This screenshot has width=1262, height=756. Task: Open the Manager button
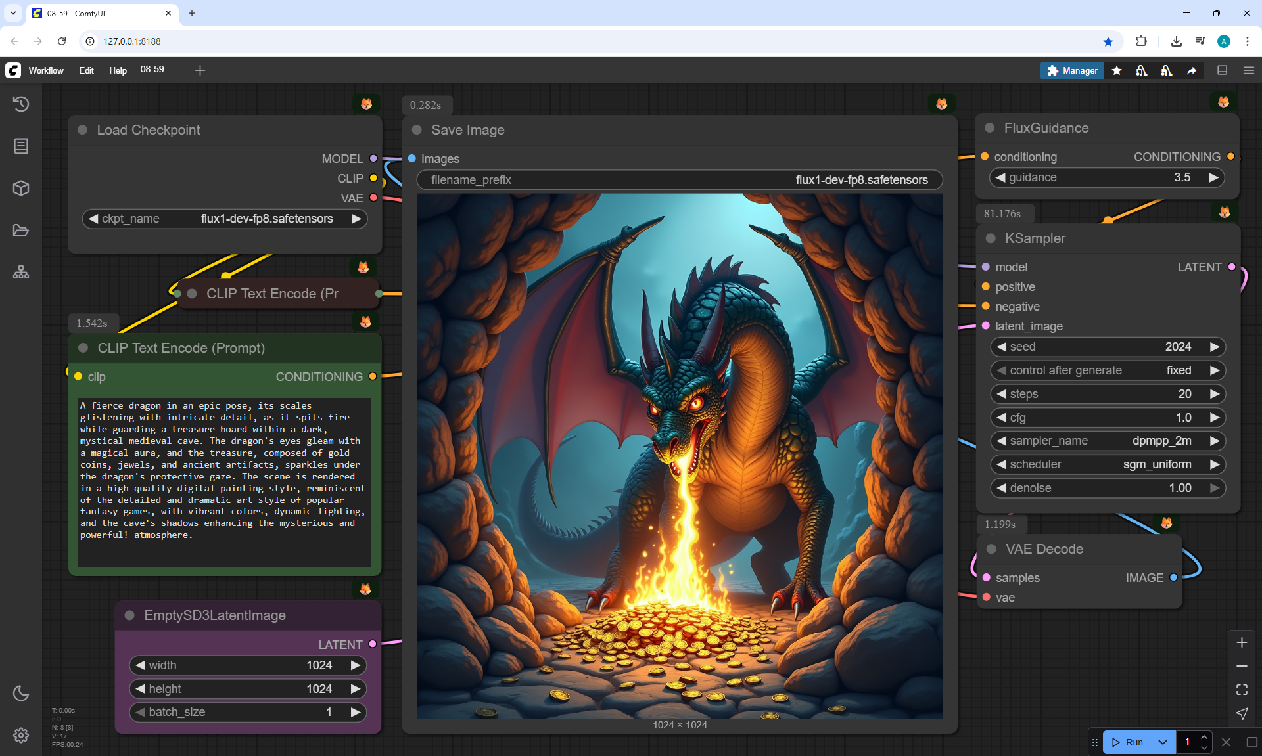pos(1072,70)
